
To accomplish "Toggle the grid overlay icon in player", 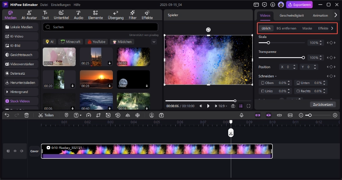I will point(241,106).
